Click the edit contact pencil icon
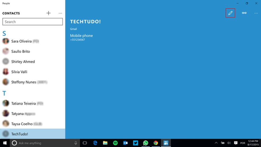 (230, 13)
